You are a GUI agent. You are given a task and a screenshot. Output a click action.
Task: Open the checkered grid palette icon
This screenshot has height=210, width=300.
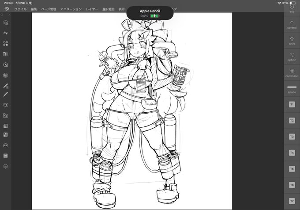tap(6, 135)
